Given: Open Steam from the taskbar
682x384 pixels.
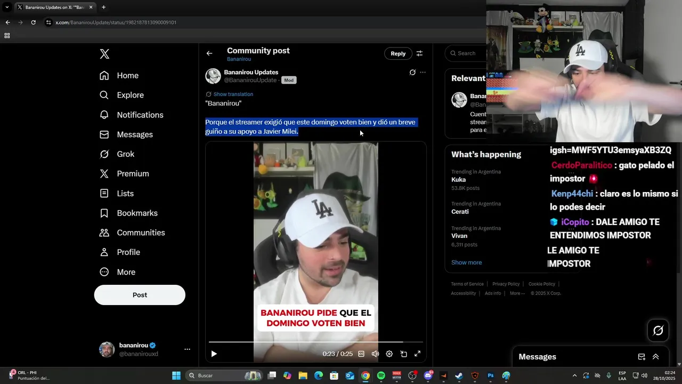Looking at the screenshot, I should pos(459,375).
